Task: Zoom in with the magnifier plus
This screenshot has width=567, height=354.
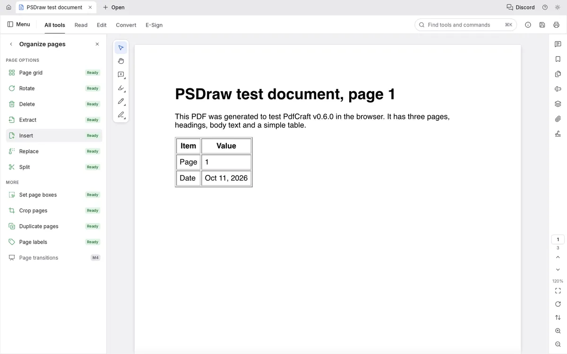Action: tap(558, 331)
